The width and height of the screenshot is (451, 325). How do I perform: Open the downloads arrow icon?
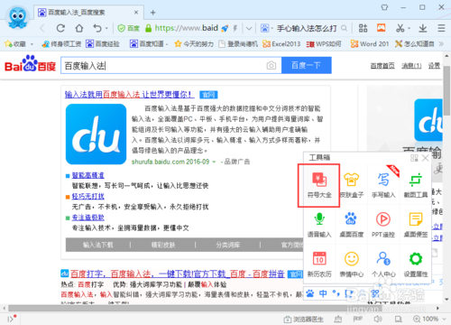(x=423, y=28)
